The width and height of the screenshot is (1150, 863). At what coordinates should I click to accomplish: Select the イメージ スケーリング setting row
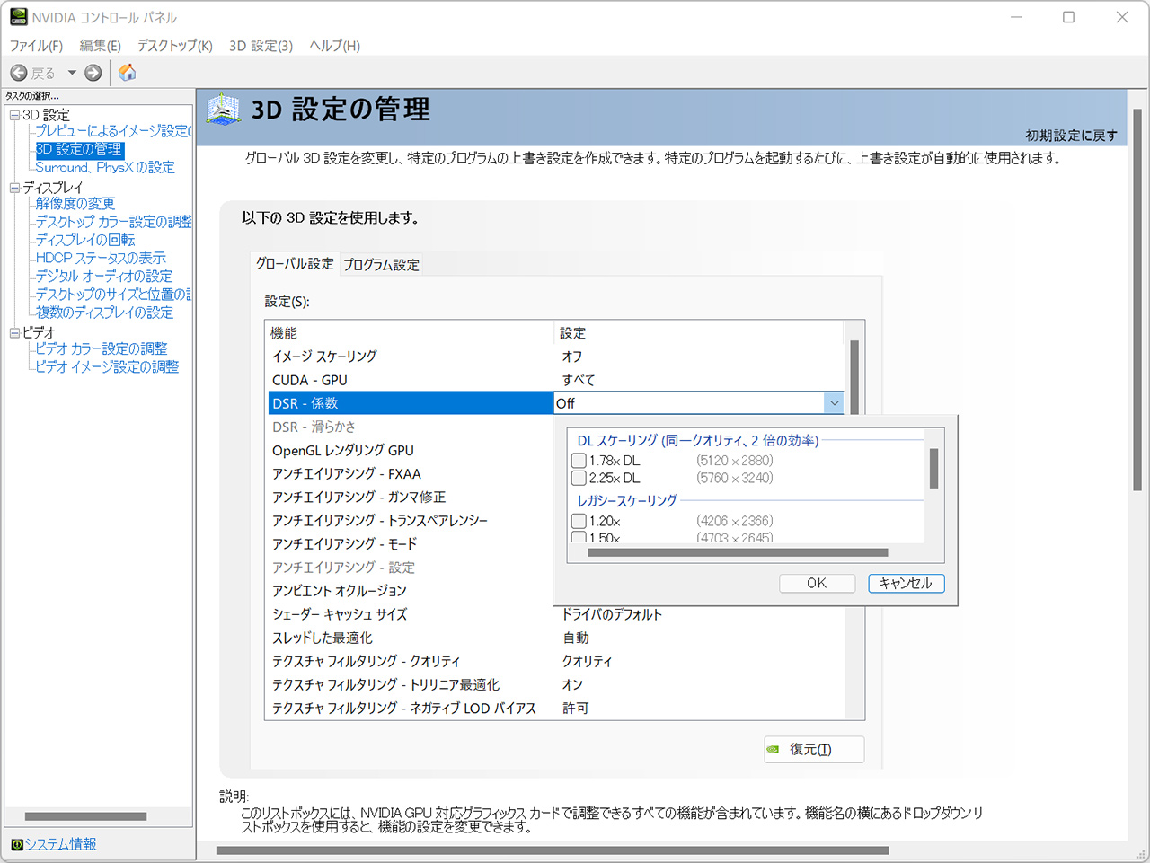click(x=556, y=357)
